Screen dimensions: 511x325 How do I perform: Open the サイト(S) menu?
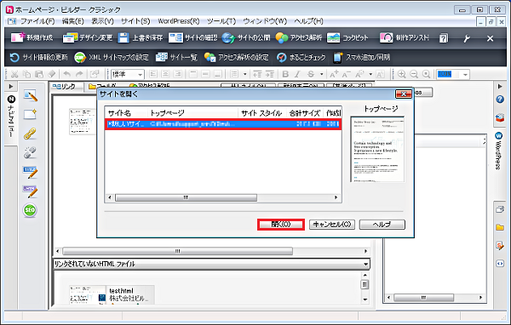[x=135, y=21]
